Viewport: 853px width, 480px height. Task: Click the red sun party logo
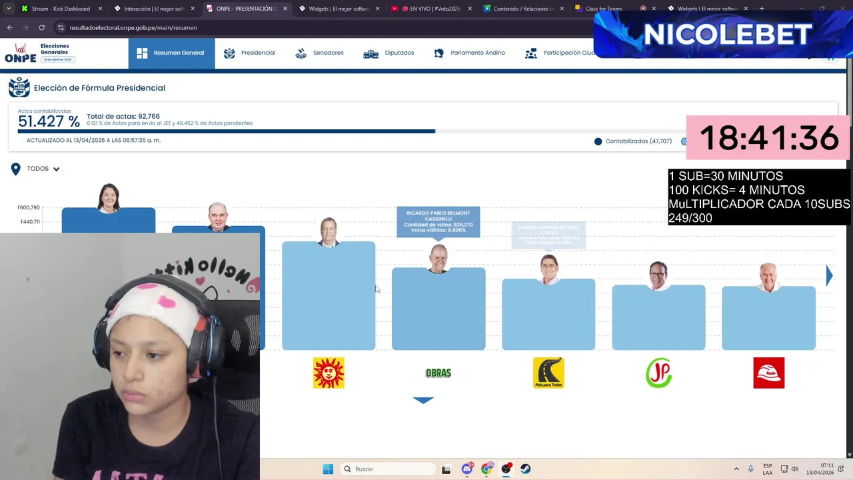[x=329, y=373]
